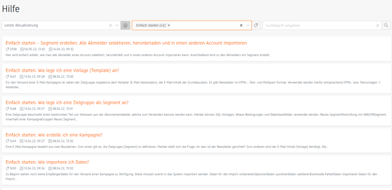The width and height of the screenshot is (392, 190).
Task: Focus the 'Suchbegriff eingeben' search field
Action: click(318, 26)
